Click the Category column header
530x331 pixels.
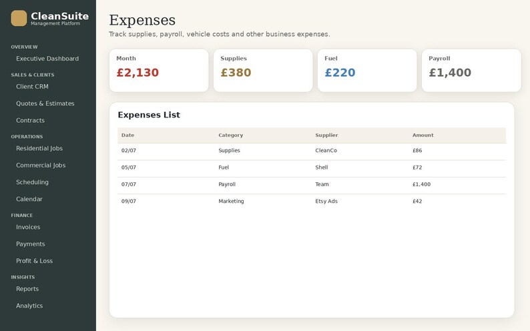(230, 135)
